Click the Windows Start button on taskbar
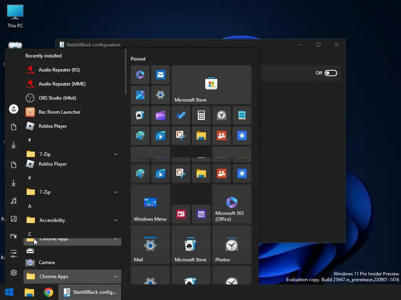 point(9,292)
